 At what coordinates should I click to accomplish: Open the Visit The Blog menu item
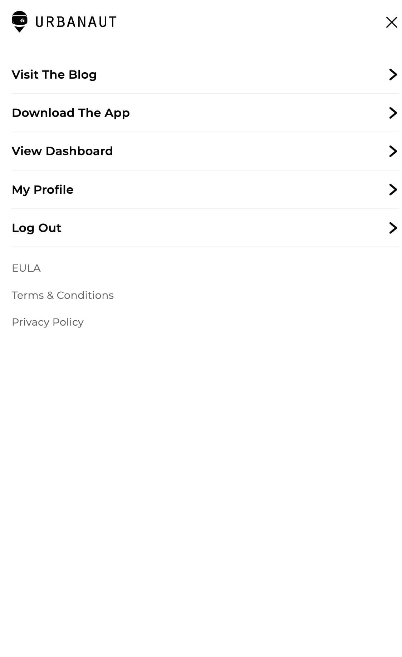click(x=54, y=74)
